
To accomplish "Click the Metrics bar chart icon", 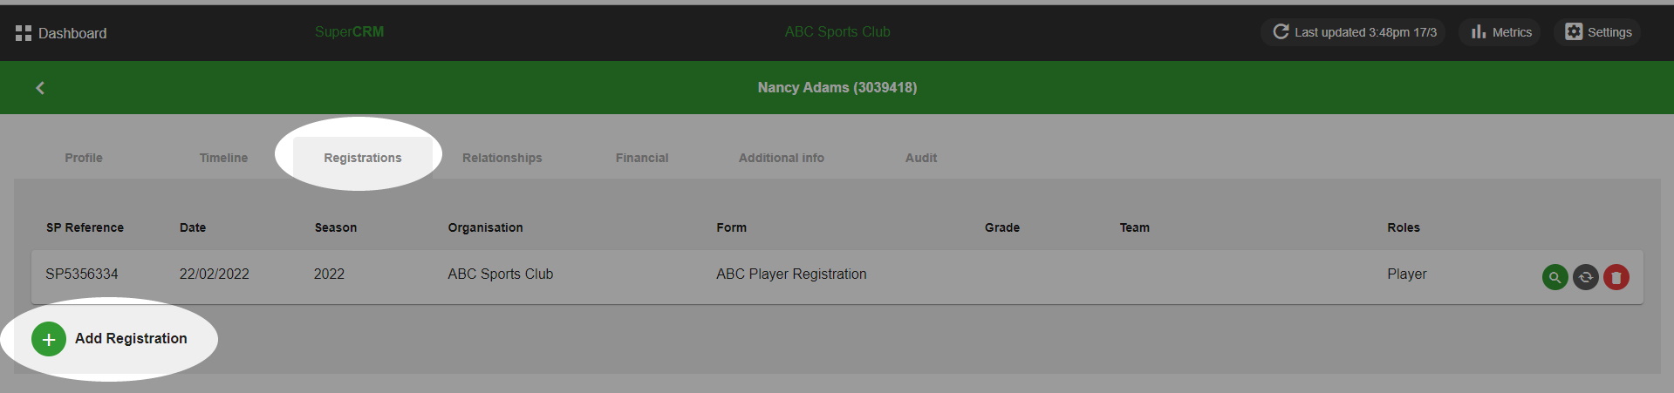I will [1479, 32].
